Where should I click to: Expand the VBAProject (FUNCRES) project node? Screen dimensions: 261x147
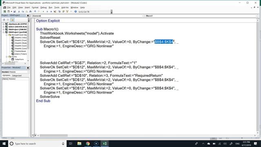point(3,29)
